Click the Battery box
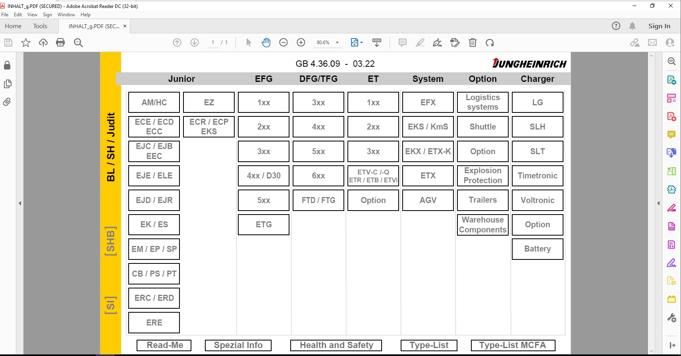This screenshot has width=681, height=356. point(538,249)
